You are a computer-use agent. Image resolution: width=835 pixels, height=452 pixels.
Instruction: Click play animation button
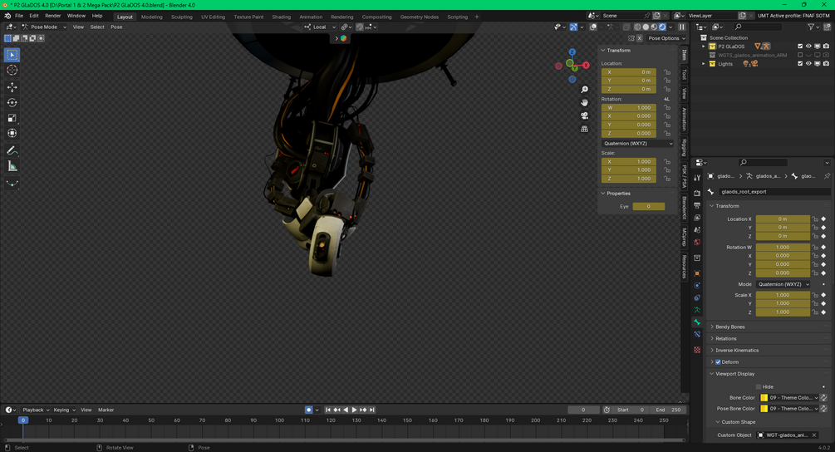tap(354, 410)
